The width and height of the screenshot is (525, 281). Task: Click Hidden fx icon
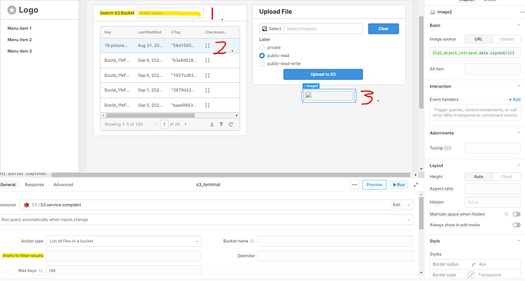click(507, 214)
